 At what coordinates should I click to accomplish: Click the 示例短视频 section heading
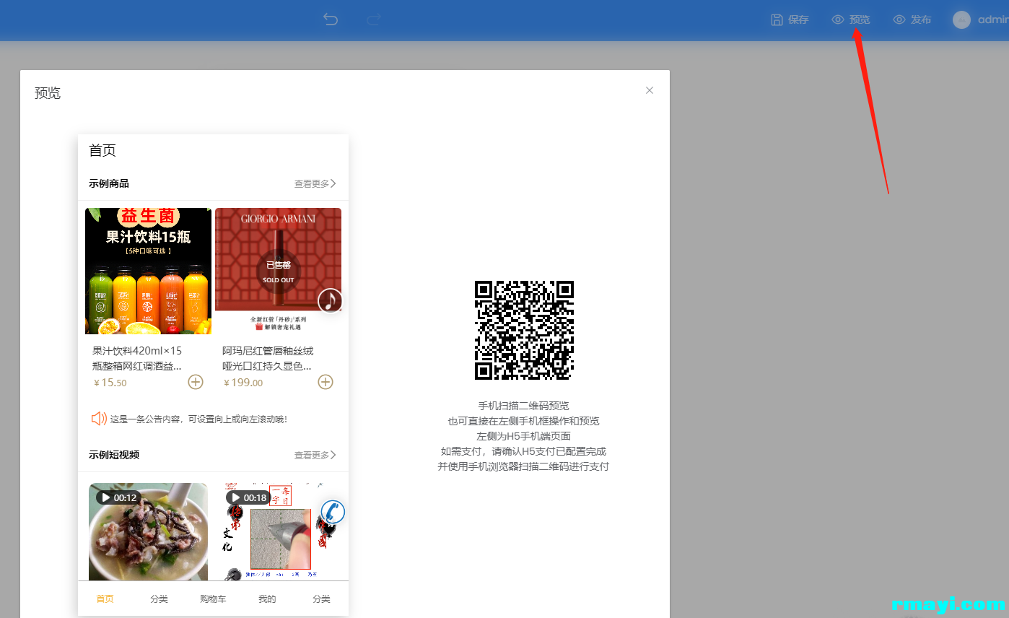coord(114,455)
